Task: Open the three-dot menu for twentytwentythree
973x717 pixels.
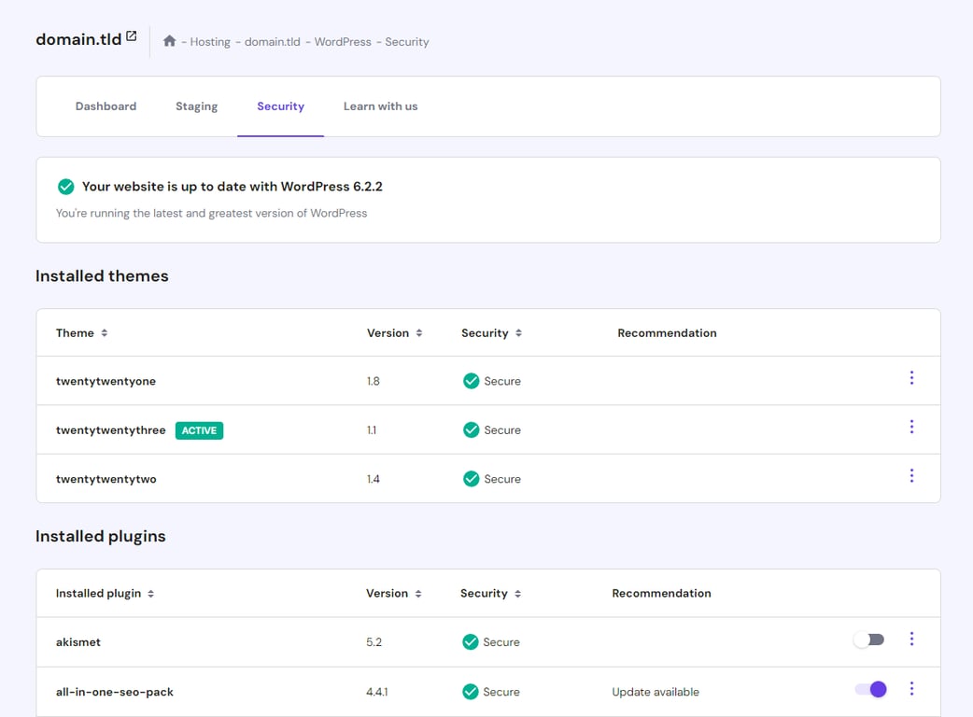Action: point(911,427)
